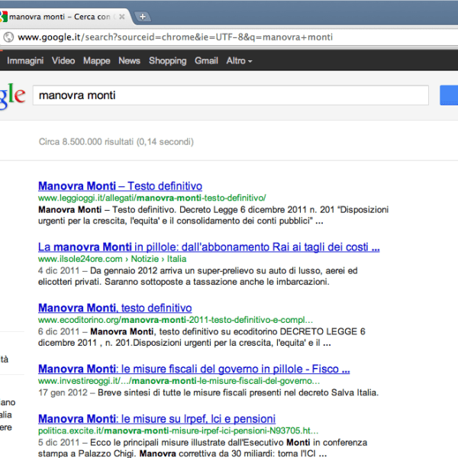Screen dimensions: 458x458
Task: Open Immagini in Google top bar
Action: tap(25, 61)
